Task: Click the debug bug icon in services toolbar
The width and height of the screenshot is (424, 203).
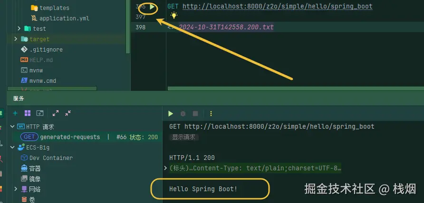Action: 183,114
